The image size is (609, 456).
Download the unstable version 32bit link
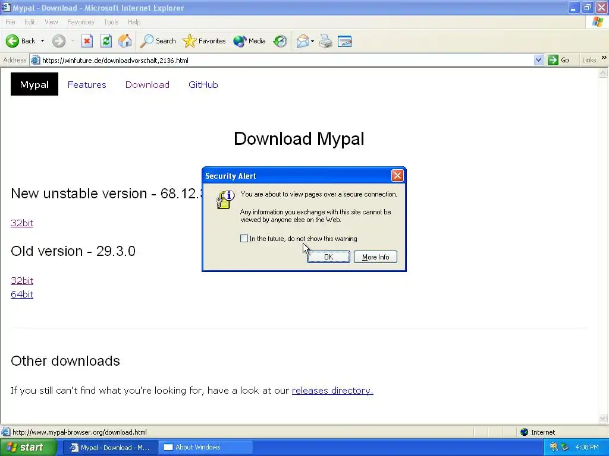pos(22,223)
